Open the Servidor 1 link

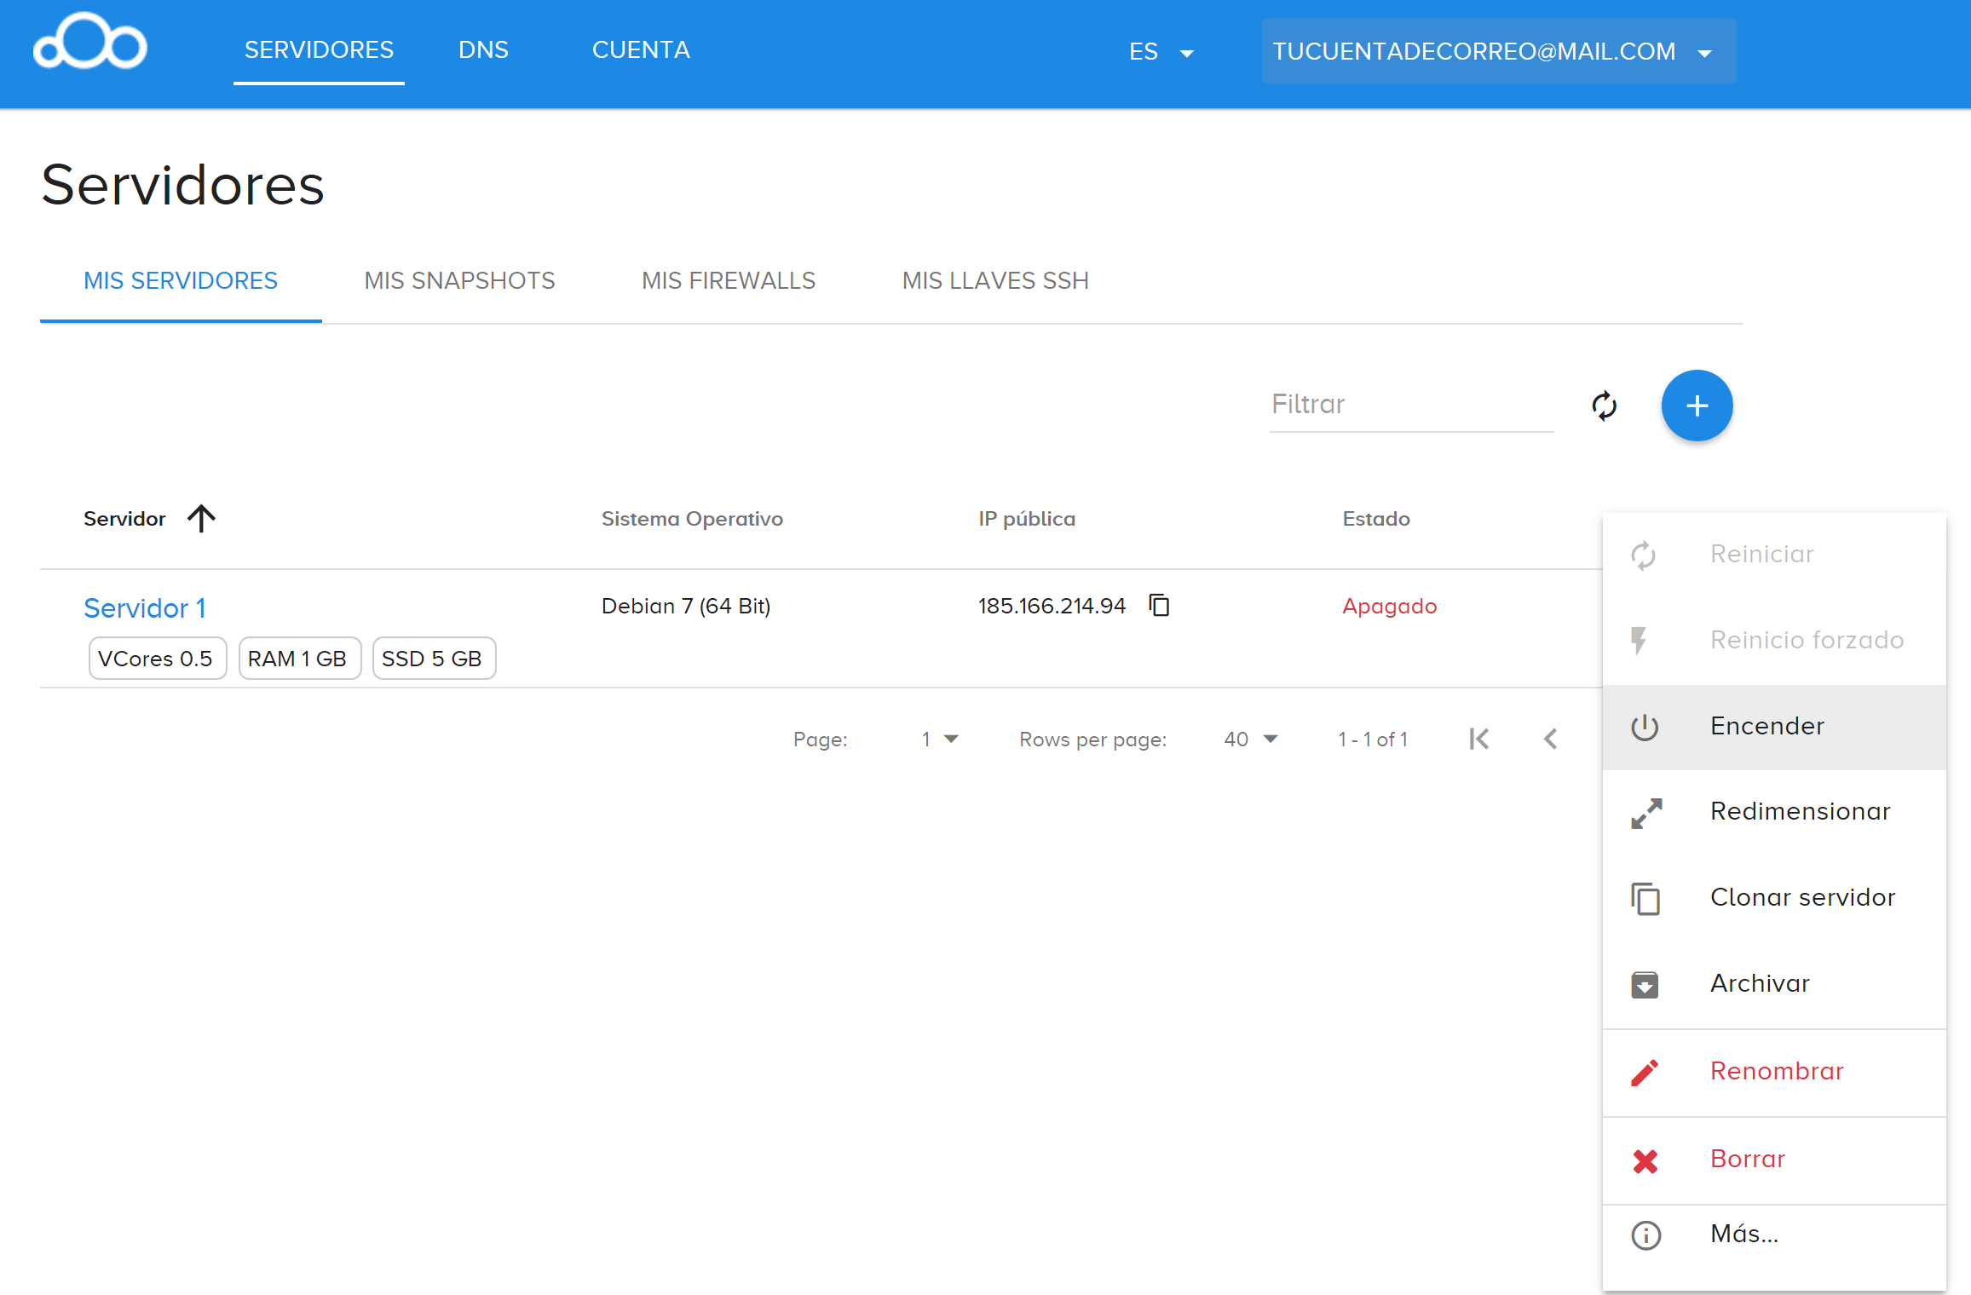click(x=145, y=608)
